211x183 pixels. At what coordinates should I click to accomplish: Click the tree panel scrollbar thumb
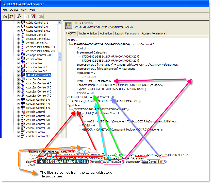click(x=59, y=57)
